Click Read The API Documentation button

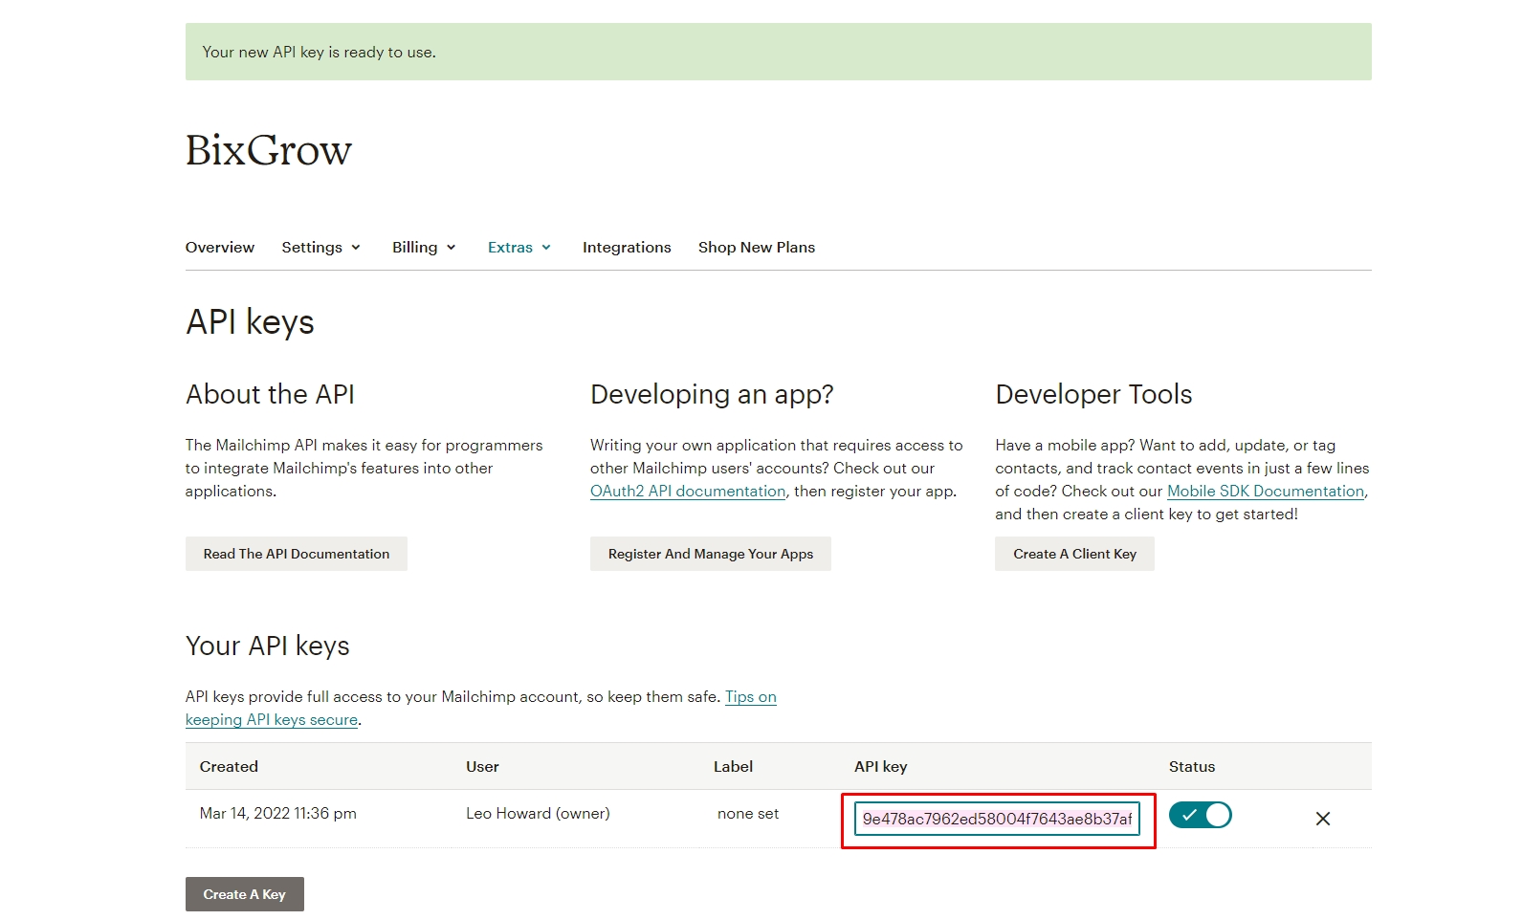coord(297,554)
